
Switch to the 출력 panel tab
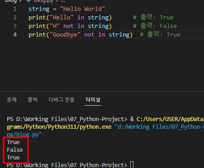[33, 100]
